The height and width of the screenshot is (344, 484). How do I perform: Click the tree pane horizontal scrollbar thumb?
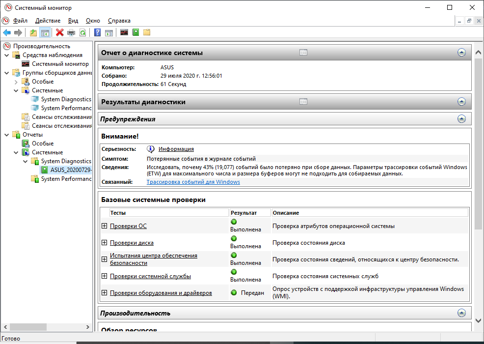point(28,327)
